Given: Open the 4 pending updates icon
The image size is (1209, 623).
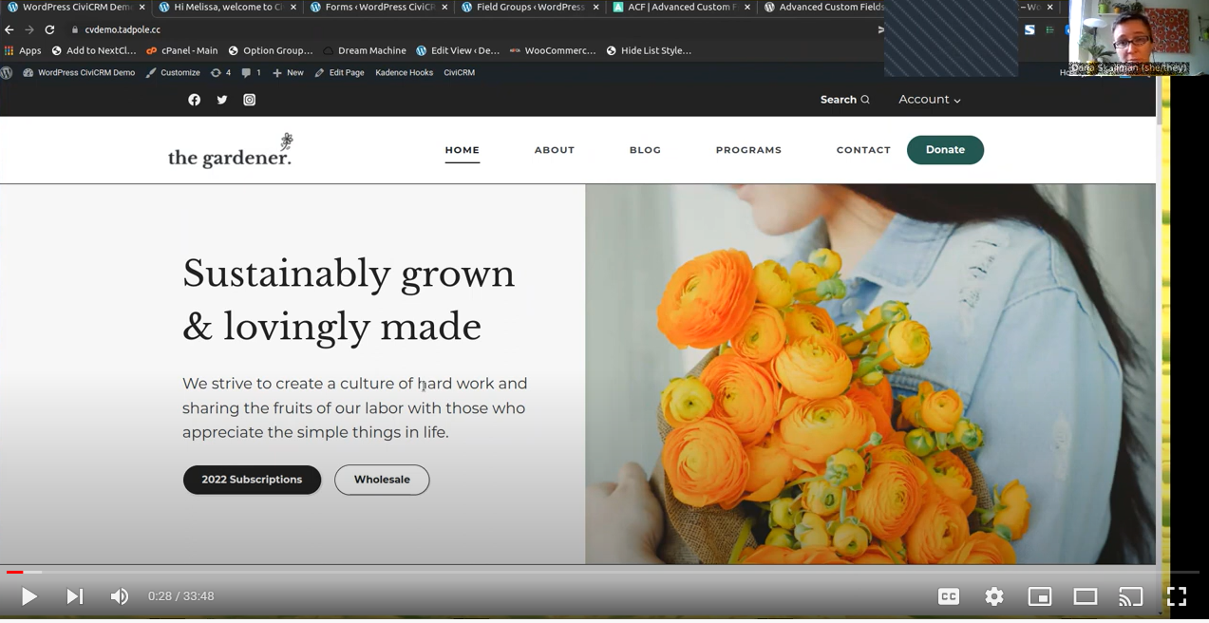Looking at the screenshot, I should click(220, 72).
